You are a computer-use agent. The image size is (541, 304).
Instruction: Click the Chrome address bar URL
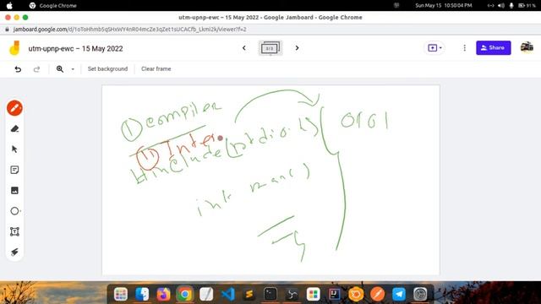(x=129, y=30)
